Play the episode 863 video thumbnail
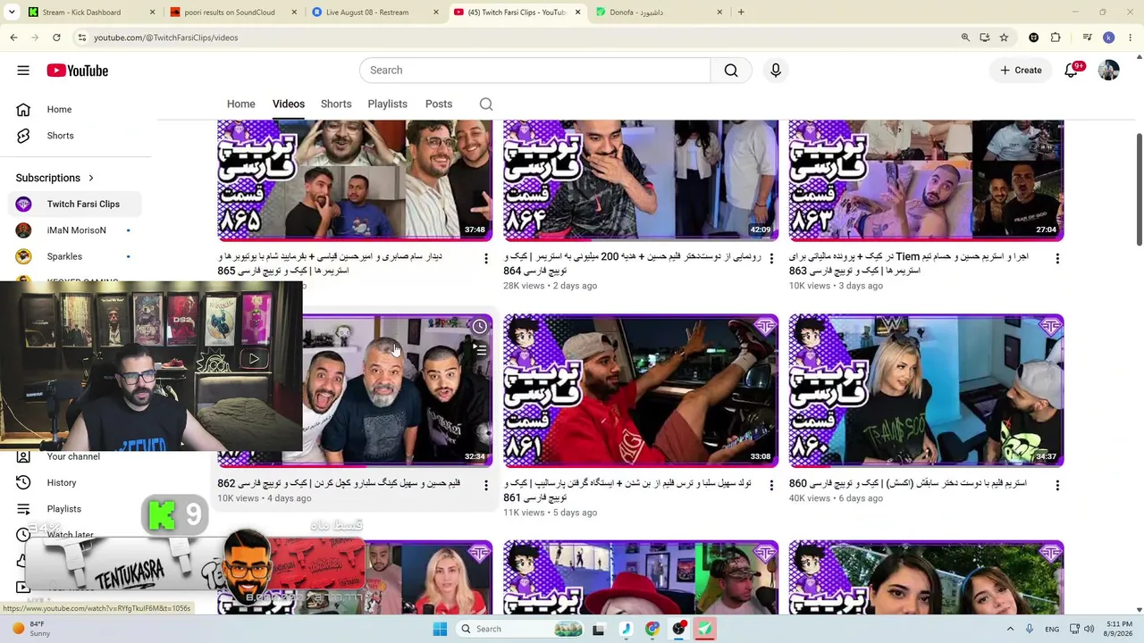Image resolution: width=1144 pixels, height=643 pixels. pos(926,180)
